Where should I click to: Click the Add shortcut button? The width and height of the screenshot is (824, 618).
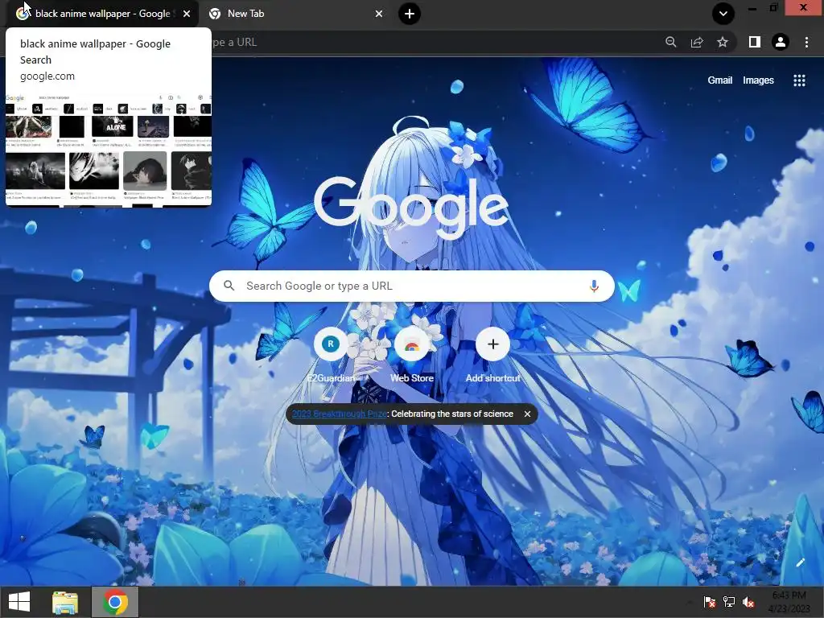coord(493,354)
